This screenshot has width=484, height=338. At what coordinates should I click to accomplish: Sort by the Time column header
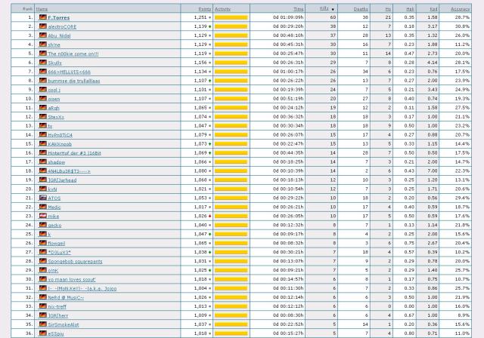pyautogui.click(x=278, y=8)
